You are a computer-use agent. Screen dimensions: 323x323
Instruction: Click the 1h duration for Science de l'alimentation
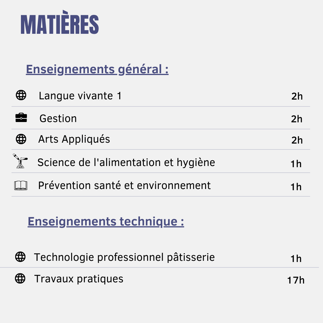(x=296, y=164)
